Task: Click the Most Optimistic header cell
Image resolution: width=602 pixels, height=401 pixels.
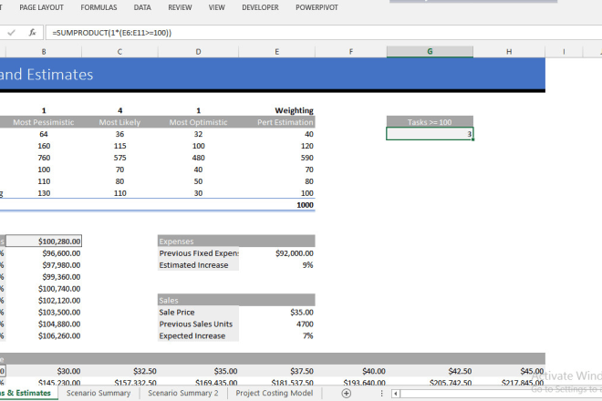Action: [198, 122]
